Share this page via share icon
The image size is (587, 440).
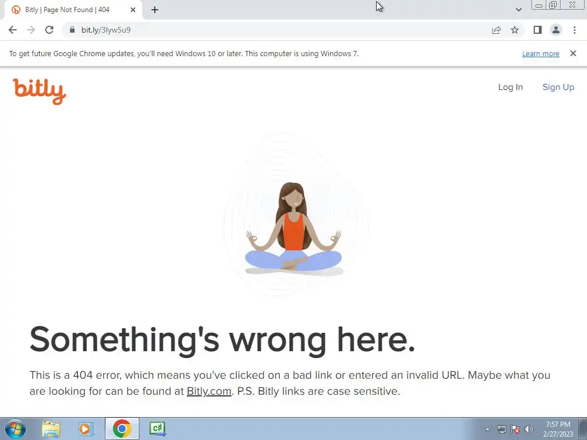[x=496, y=30]
